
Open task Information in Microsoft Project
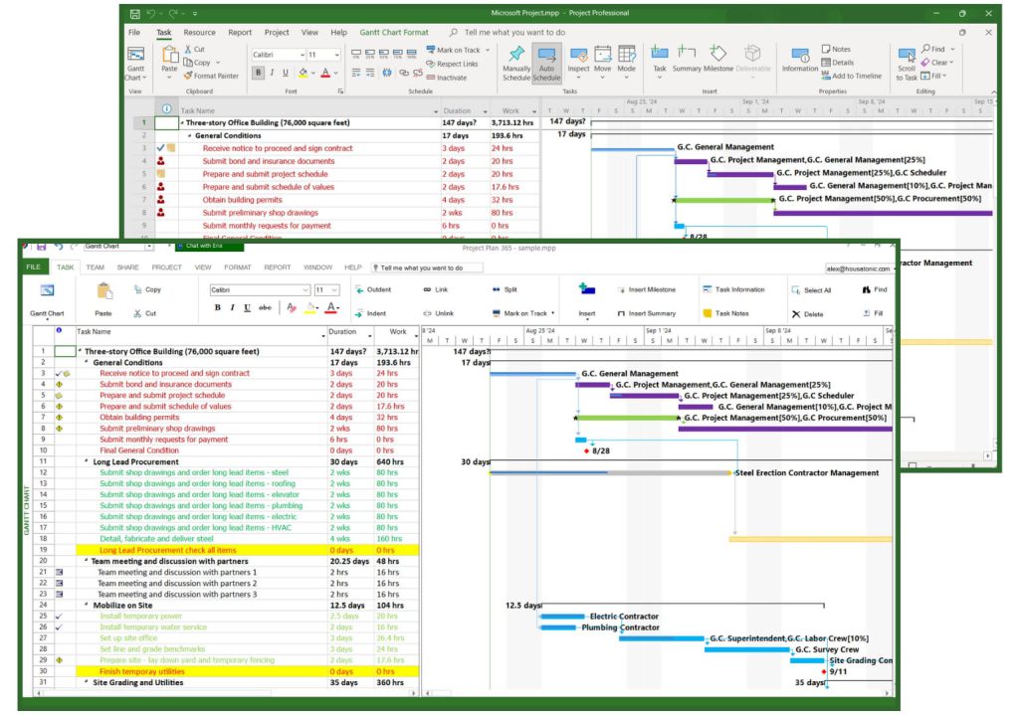coord(800,60)
